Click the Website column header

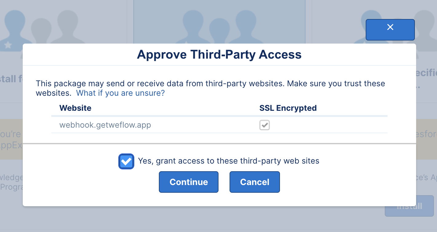pyautogui.click(x=75, y=108)
